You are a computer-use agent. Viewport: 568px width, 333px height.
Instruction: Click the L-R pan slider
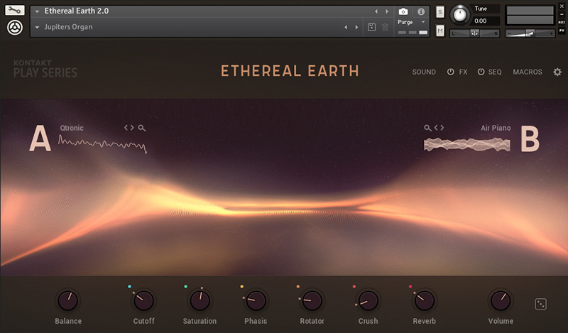[474, 33]
